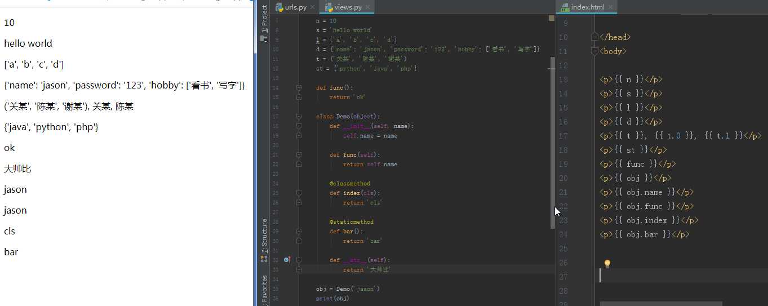Click the @classmethod decorator

(x=350, y=183)
